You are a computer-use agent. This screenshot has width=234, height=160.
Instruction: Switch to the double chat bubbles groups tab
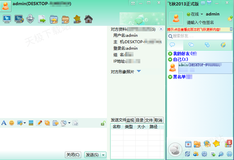(191, 45)
